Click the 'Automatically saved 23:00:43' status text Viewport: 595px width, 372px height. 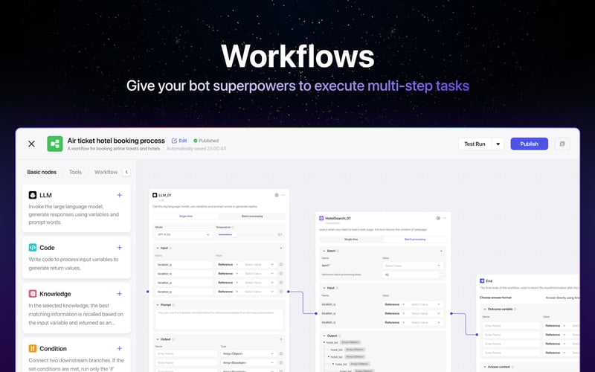coord(196,149)
